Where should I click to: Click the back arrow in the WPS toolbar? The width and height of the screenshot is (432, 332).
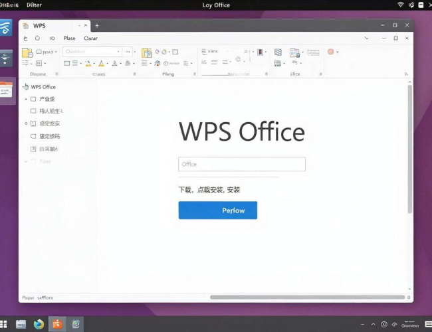(25, 39)
